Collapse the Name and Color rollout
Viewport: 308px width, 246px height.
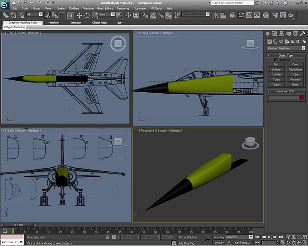(x=285, y=91)
